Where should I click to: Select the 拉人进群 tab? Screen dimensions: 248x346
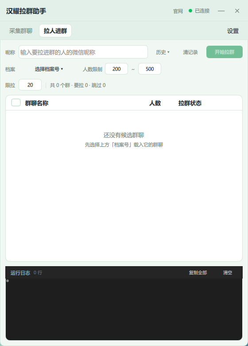click(55, 31)
